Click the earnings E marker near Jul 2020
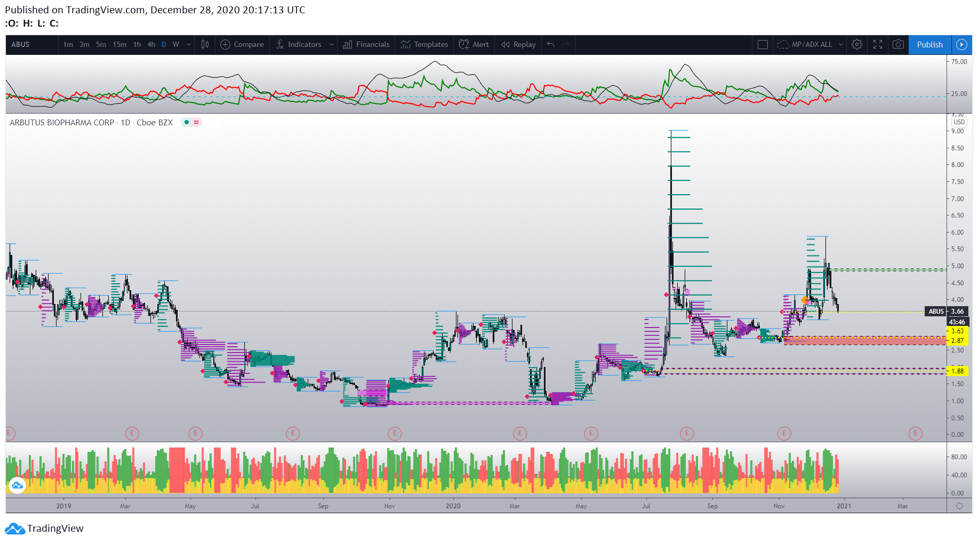Image resolution: width=978 pixels, height=543 pixels. pos(687,433)
